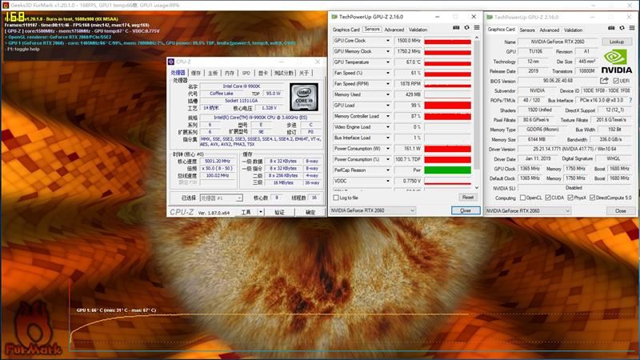
Task: Toggle the OpenCL computing checkbox
Action: [522, 198]
